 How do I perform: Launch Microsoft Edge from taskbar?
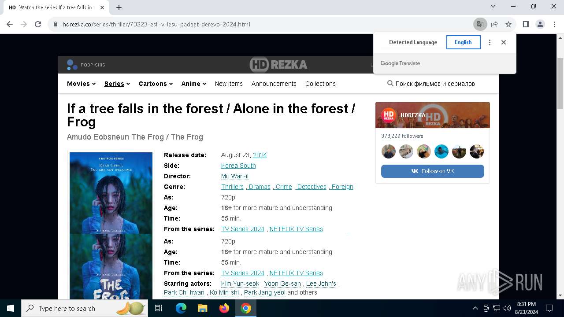click(x=181, y=308)
